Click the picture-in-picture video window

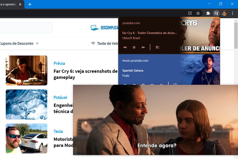(x=155, y=120)
